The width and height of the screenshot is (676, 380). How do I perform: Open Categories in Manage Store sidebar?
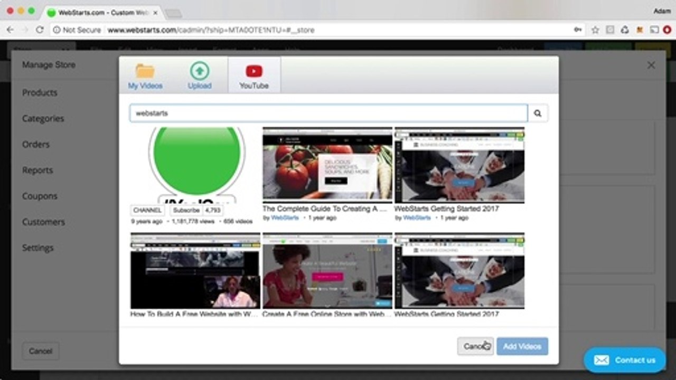43,118
